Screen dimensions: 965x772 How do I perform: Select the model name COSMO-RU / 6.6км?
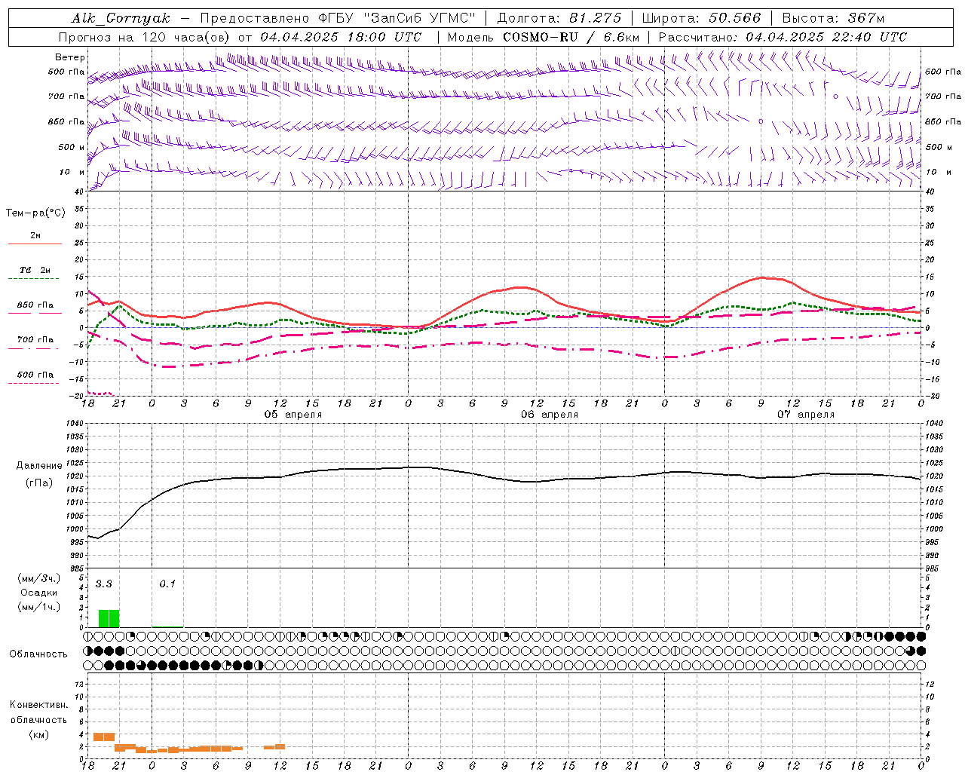(571, 37)
